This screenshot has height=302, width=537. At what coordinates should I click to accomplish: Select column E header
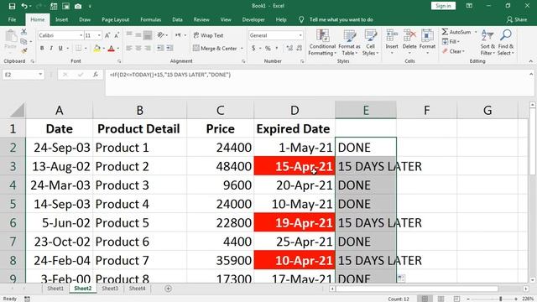coord(366,110)
